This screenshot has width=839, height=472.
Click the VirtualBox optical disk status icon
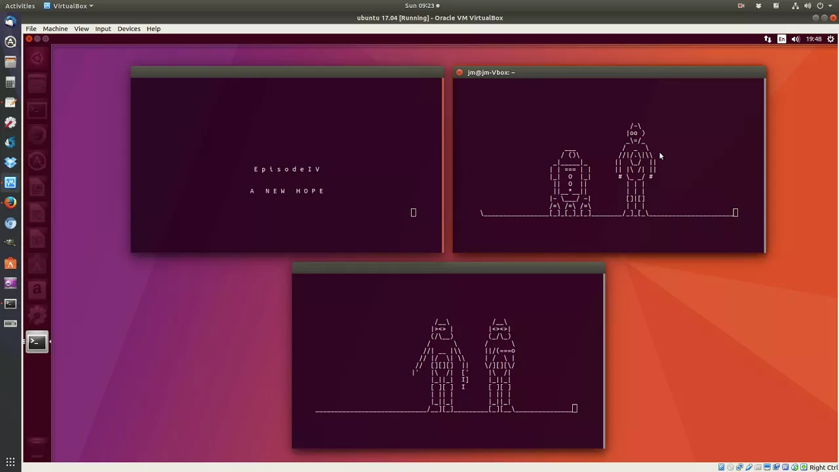(x=730, y=467)
